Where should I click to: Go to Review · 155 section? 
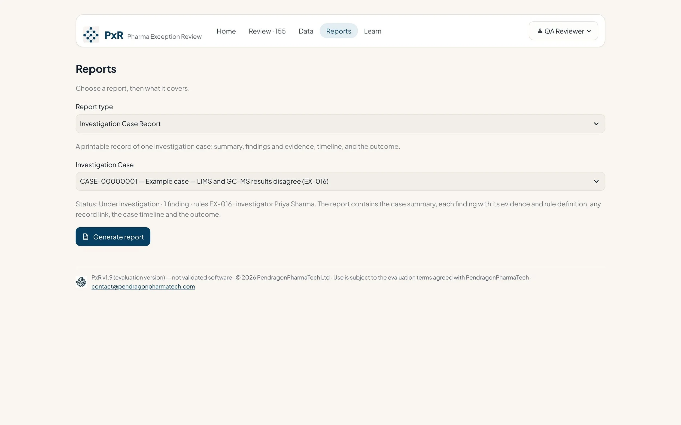pyautogui.click(x=267, y=31)
